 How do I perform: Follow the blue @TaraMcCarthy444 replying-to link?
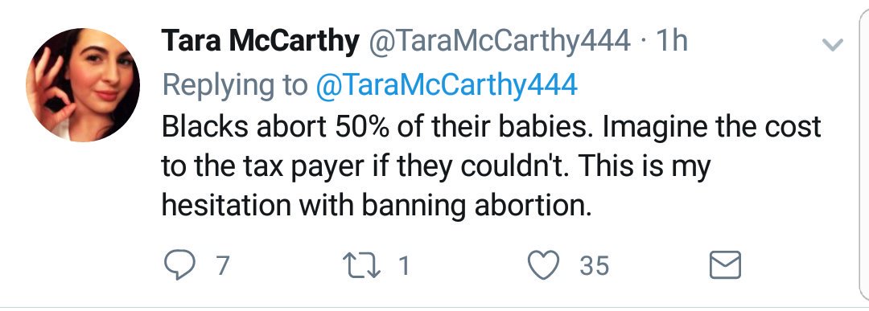447,84
